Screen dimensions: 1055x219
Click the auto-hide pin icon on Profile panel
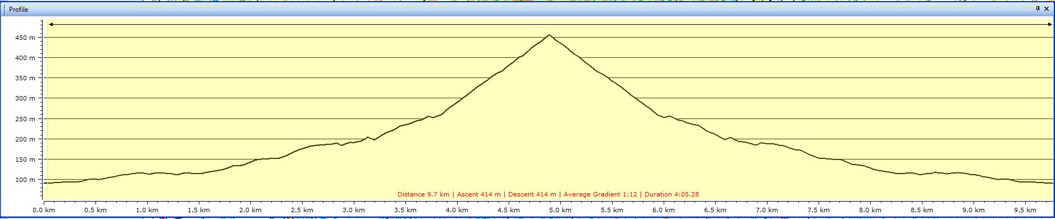point(1038,9)
